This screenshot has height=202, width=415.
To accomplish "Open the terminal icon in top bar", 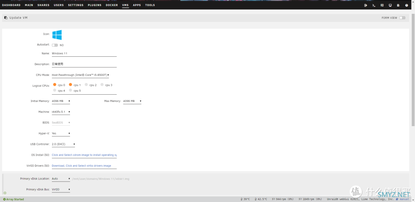I will tap(374, 5).
